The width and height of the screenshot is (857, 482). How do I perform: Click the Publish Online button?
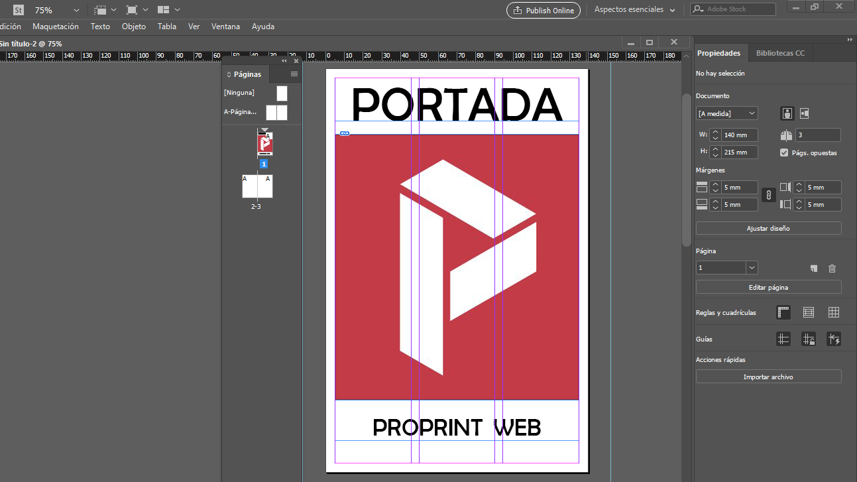tap(543, 11)
